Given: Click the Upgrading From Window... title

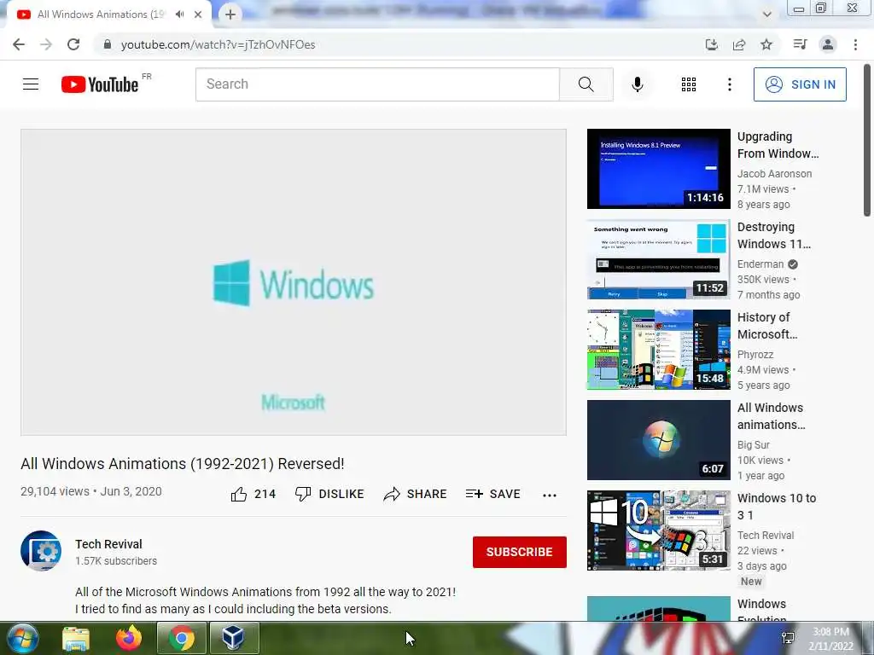Looking at the screenshot, I should (778, 145).
